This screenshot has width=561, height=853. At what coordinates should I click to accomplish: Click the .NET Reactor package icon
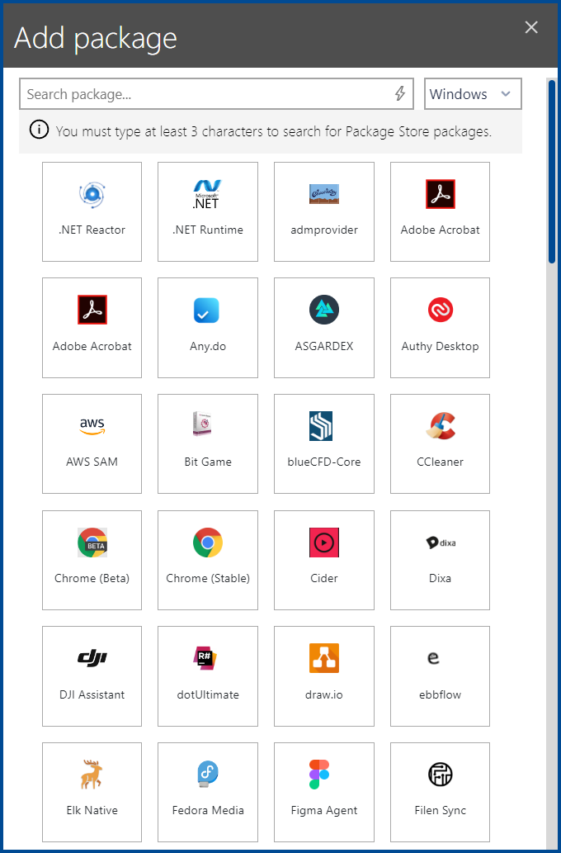(x=92, y=194)
